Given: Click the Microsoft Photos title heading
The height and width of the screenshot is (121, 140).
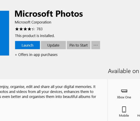Looking at the screenshot, I should tap(49, 14).
